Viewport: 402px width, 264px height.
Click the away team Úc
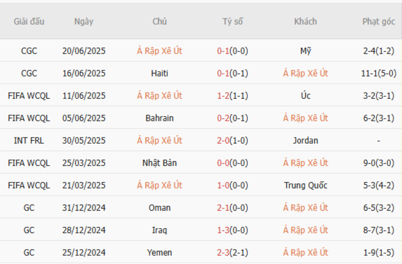306,96
